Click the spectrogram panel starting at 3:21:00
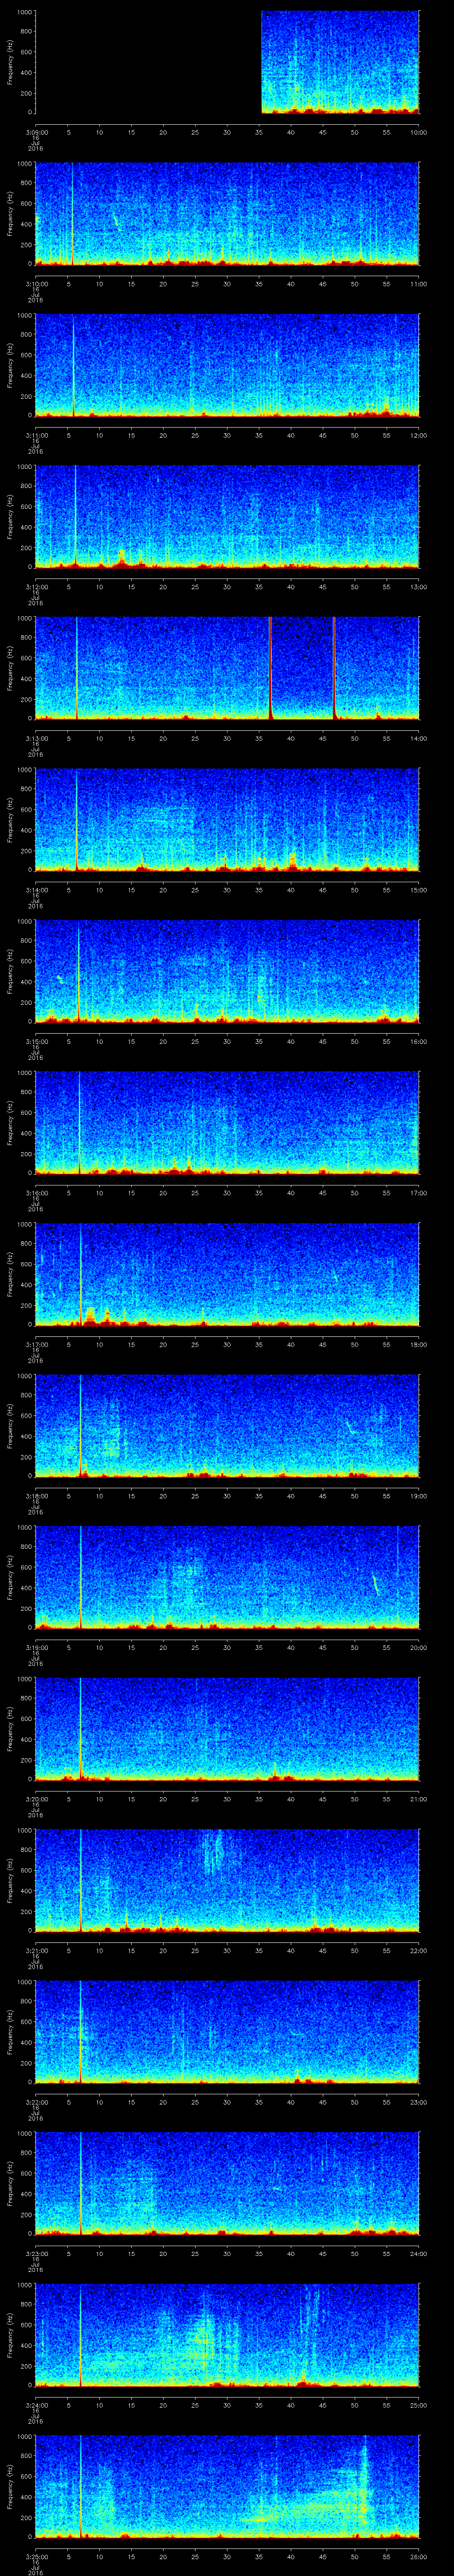The height and width of the screenshot is (2576, 454). [x=227, y=1880]
